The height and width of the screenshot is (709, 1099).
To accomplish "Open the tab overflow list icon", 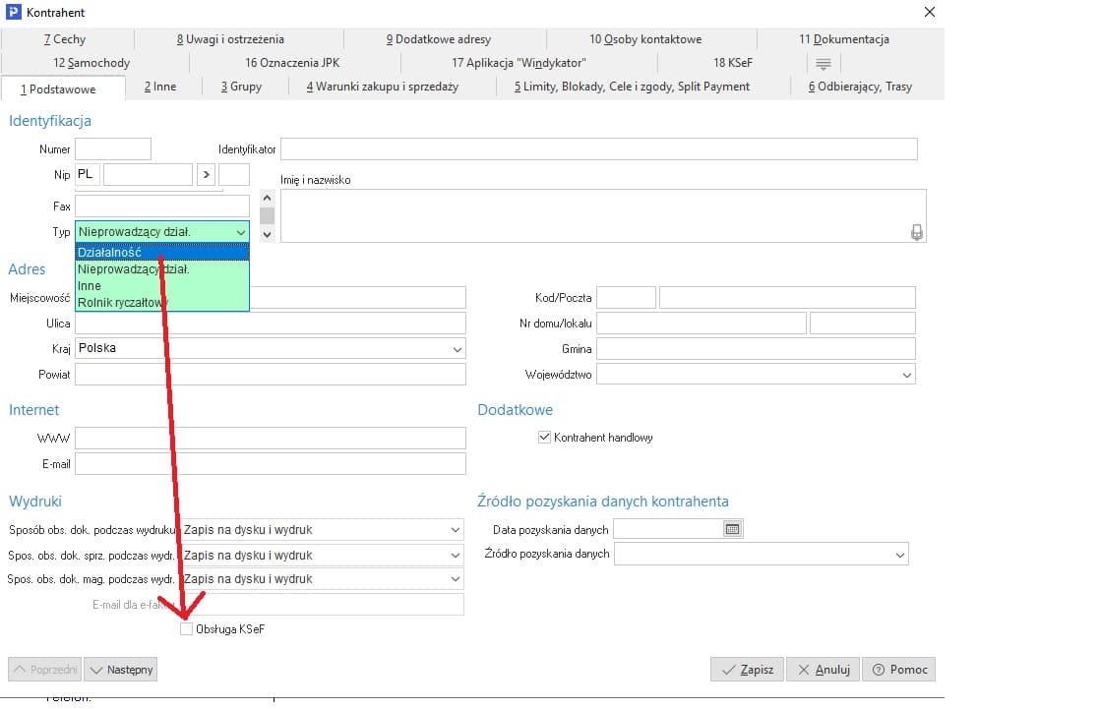I will click(824, 64).
